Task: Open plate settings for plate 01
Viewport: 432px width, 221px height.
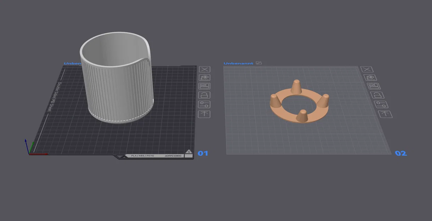Action: pos(204,105)
